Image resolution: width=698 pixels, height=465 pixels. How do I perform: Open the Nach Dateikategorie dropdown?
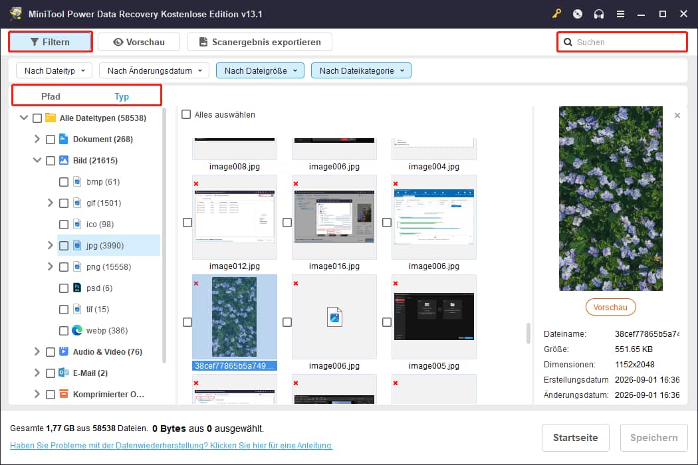(361, 71)
